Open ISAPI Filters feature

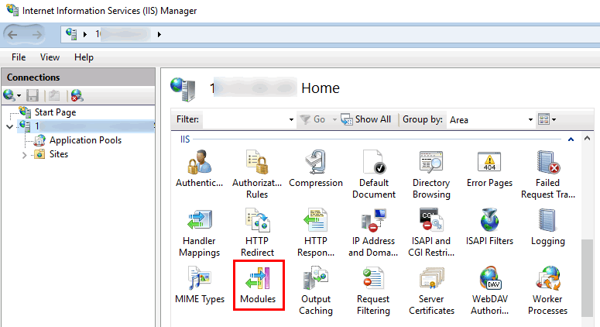pos(489,227)
